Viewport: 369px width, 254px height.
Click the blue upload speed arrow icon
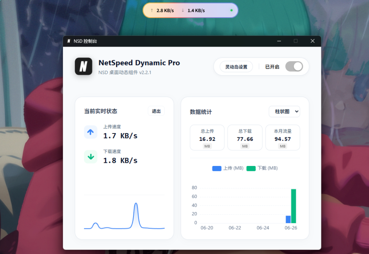(x=91, y=132)
